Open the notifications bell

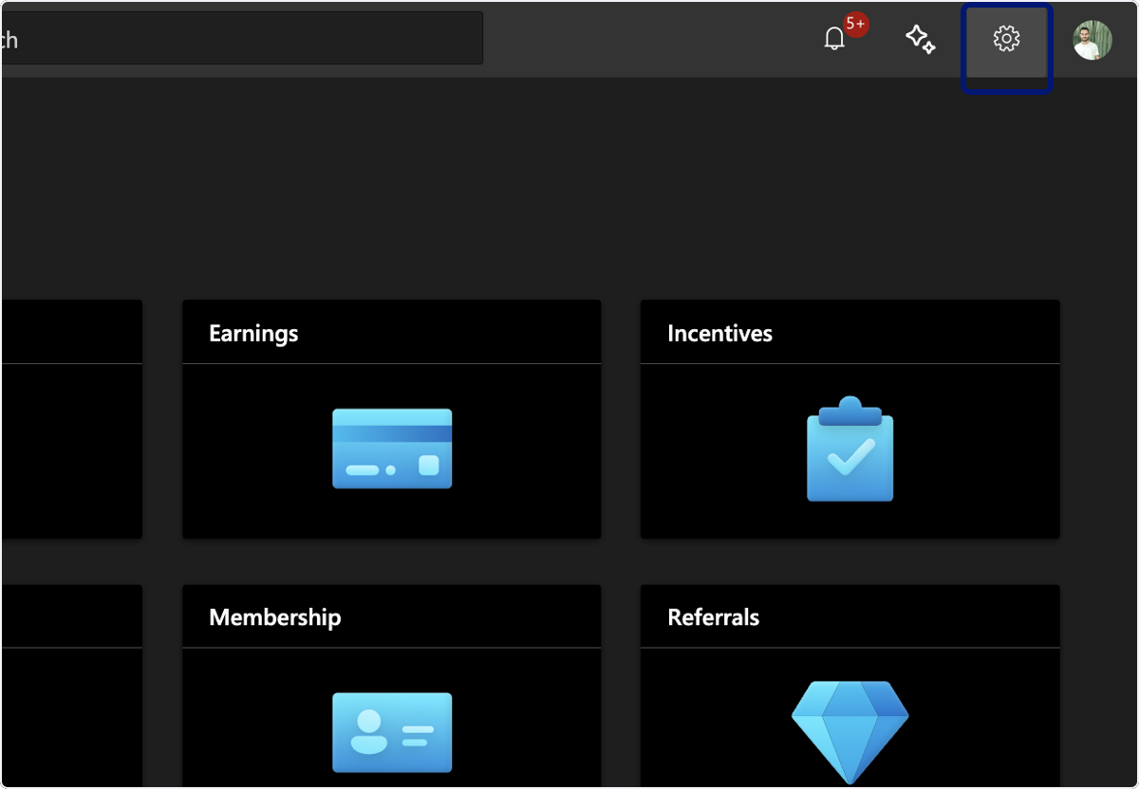834,40
